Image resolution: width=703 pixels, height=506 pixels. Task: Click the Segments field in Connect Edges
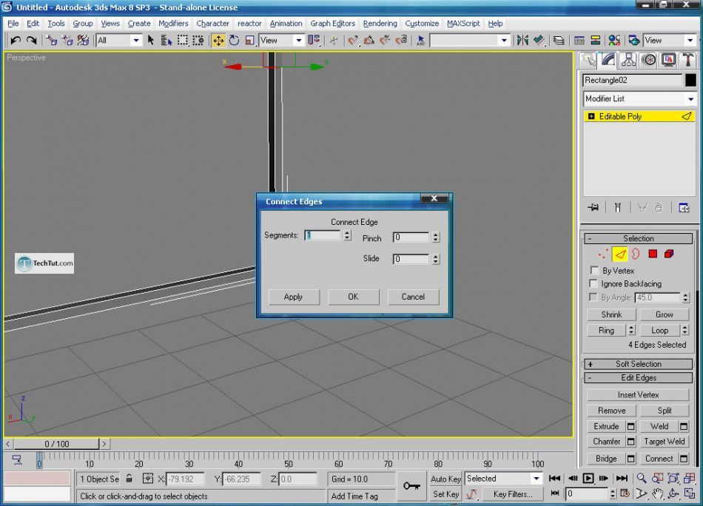(x=323, y=235)
